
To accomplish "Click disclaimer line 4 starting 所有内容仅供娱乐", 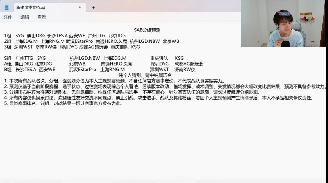I will coord(159,97).
